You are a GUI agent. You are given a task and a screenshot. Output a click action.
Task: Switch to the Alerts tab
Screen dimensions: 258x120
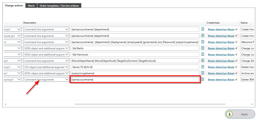pos(31,6)
